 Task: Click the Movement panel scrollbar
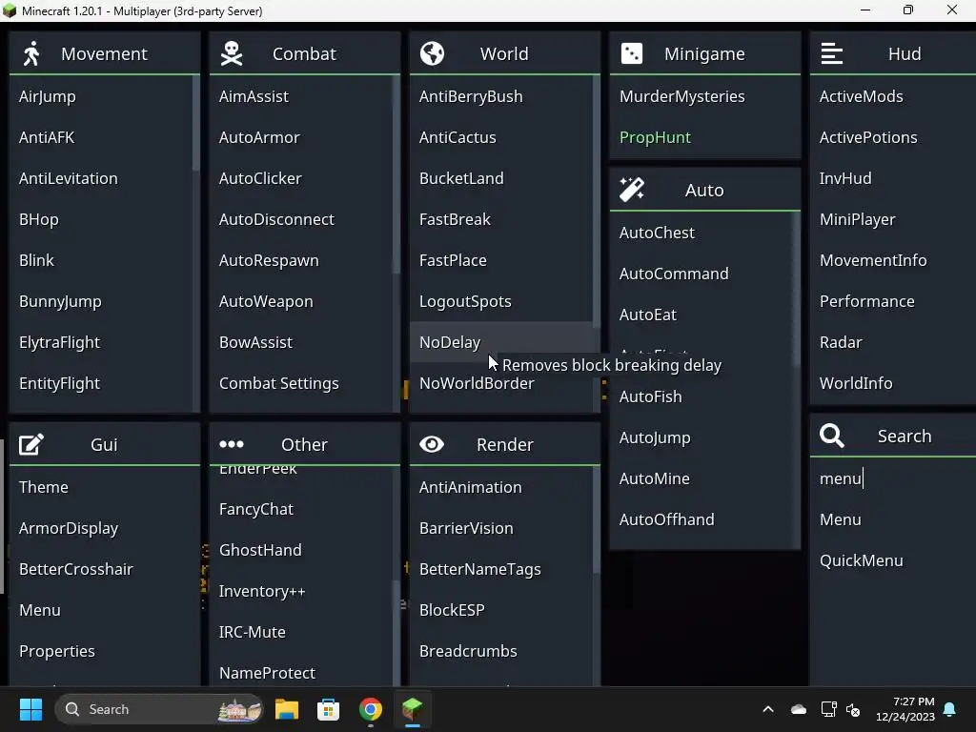196,123
